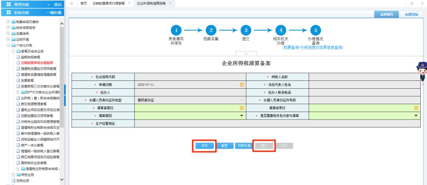
Task: Open 是否需要税务机关参与清算 dropdown
Action: point(416,116)
